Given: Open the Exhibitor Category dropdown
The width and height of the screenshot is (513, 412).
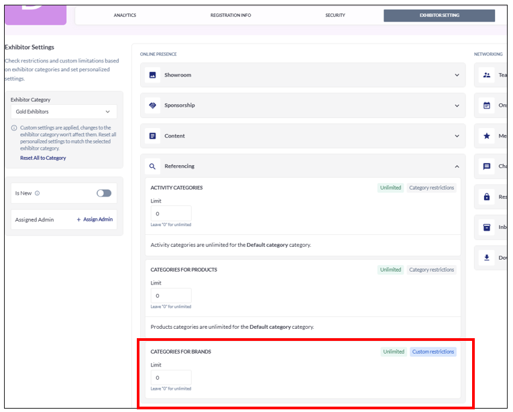Looking at the screenshot, I should (x=64, y=112).
